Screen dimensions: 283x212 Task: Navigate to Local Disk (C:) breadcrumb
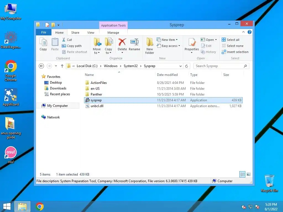tap(87, 66)
